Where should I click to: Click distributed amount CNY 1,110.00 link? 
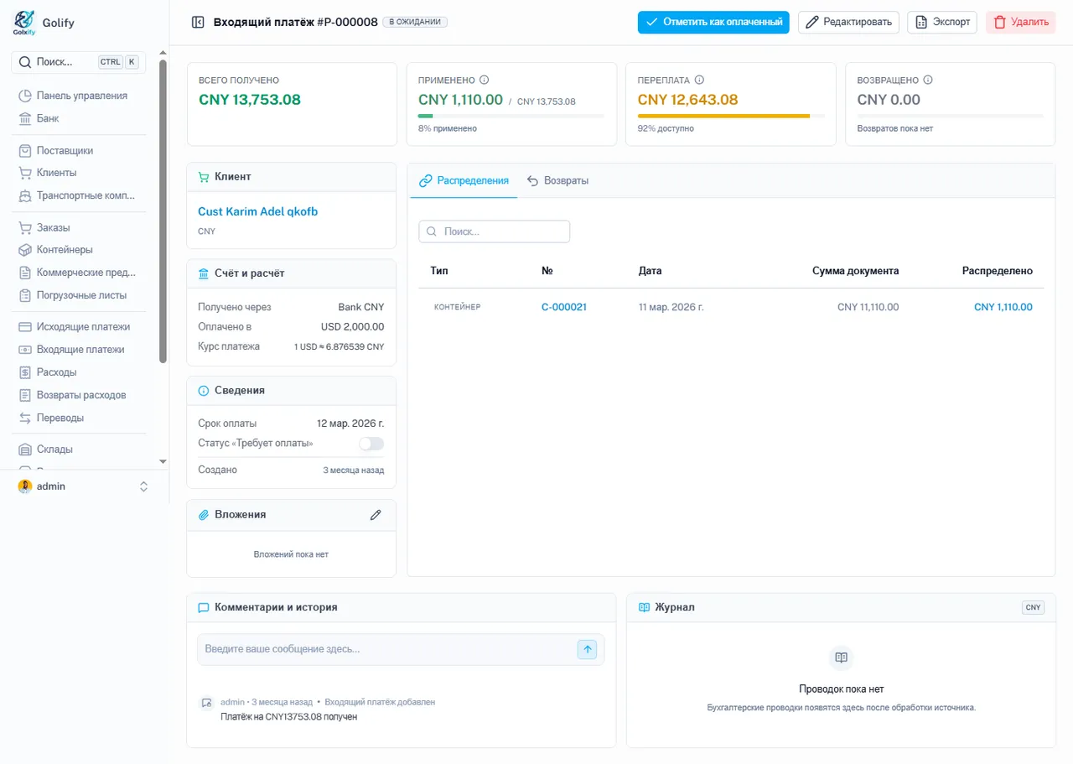coord(1003,307)
